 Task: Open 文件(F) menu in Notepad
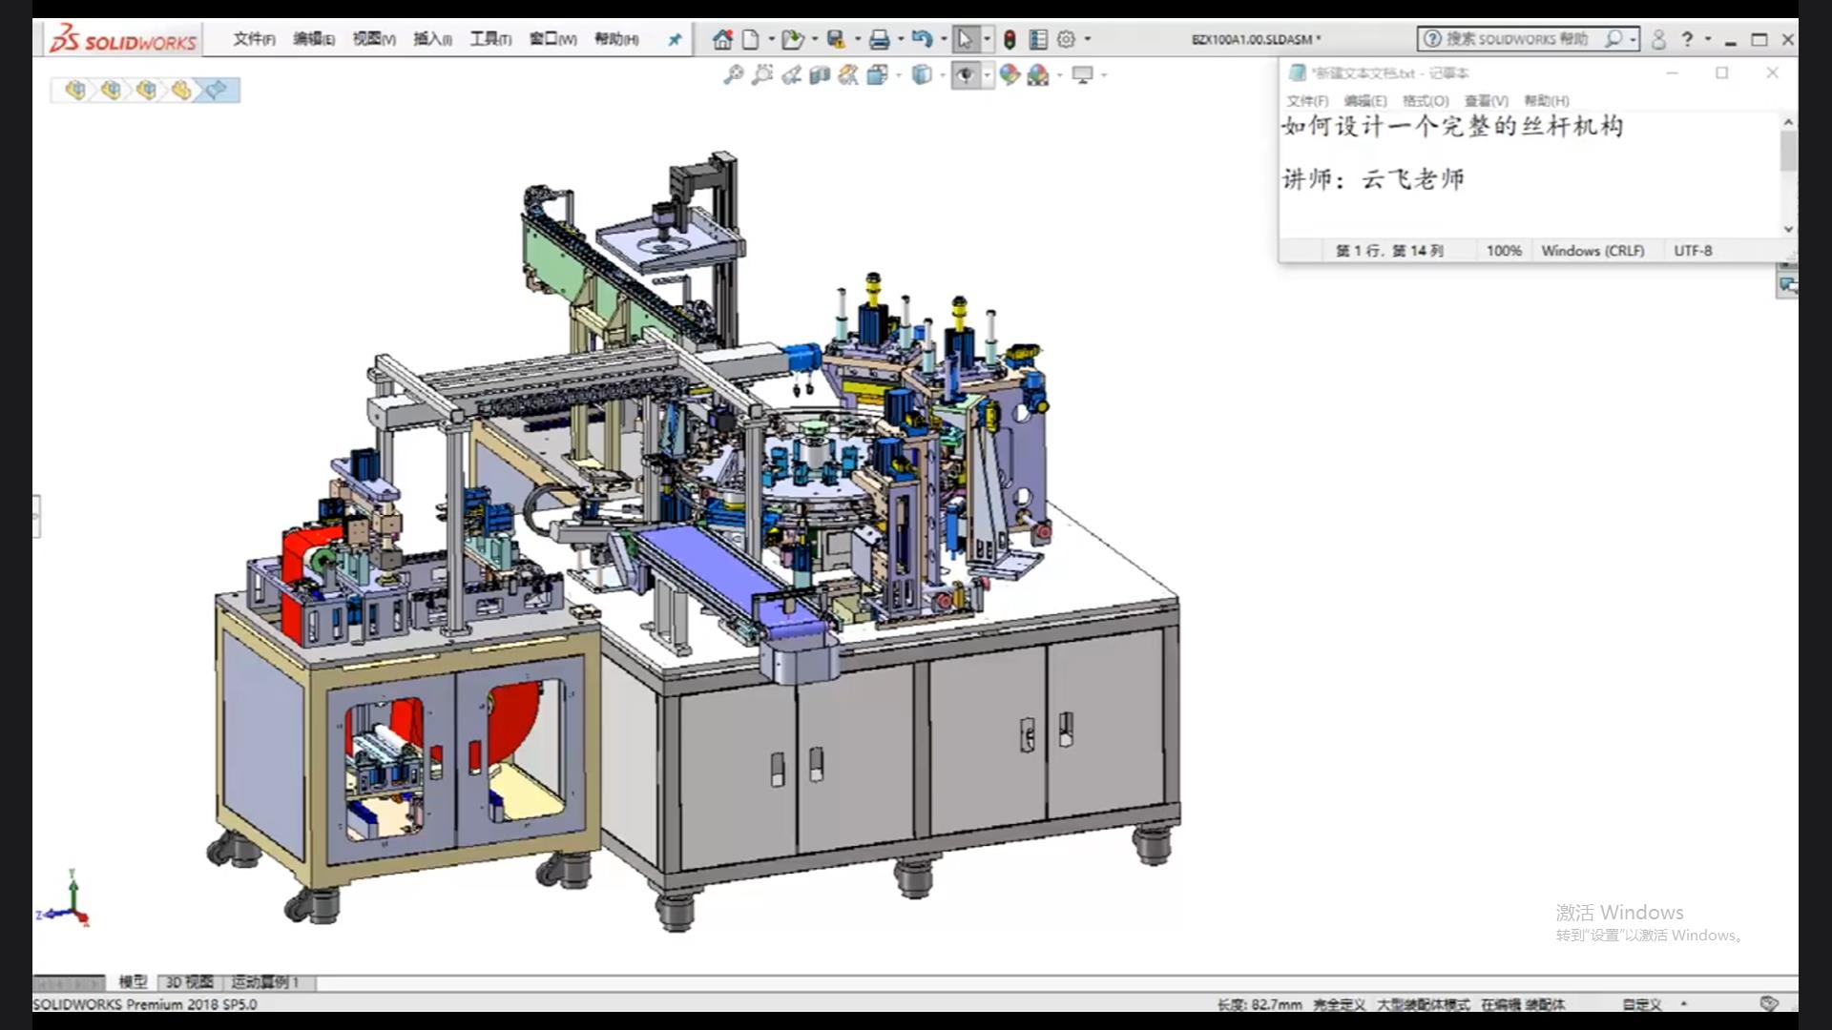[x=1307, y=101]
